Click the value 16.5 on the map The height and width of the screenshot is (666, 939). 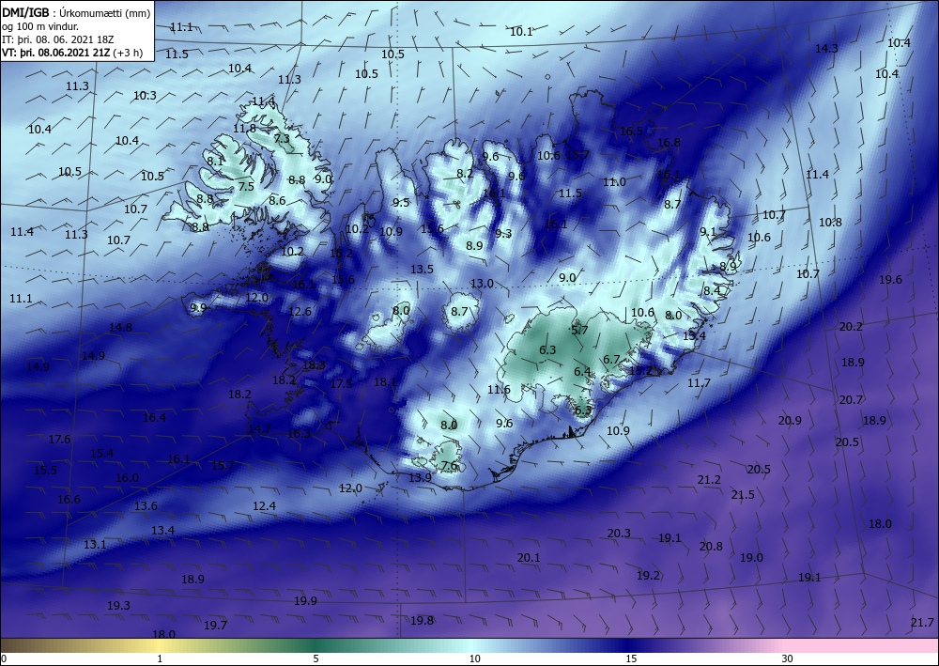pos(631,132)
